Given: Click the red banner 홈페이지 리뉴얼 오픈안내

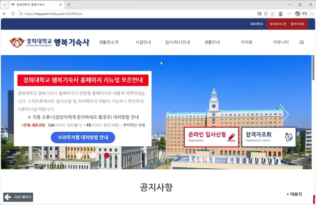Looking at the screenshot, I should (83, 80).
